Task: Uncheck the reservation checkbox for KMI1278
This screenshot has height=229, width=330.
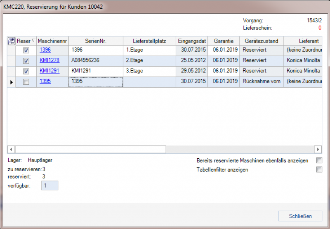Action: click(x=26, y=61)
